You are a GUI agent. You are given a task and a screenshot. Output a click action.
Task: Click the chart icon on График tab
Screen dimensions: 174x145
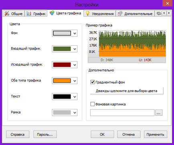click(29, 14)
